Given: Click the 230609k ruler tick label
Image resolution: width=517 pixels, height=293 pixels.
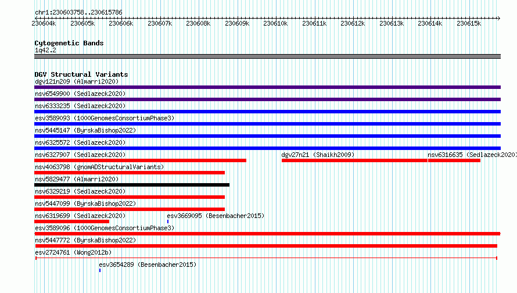Looking at the screenshot, I should [237, 23].
